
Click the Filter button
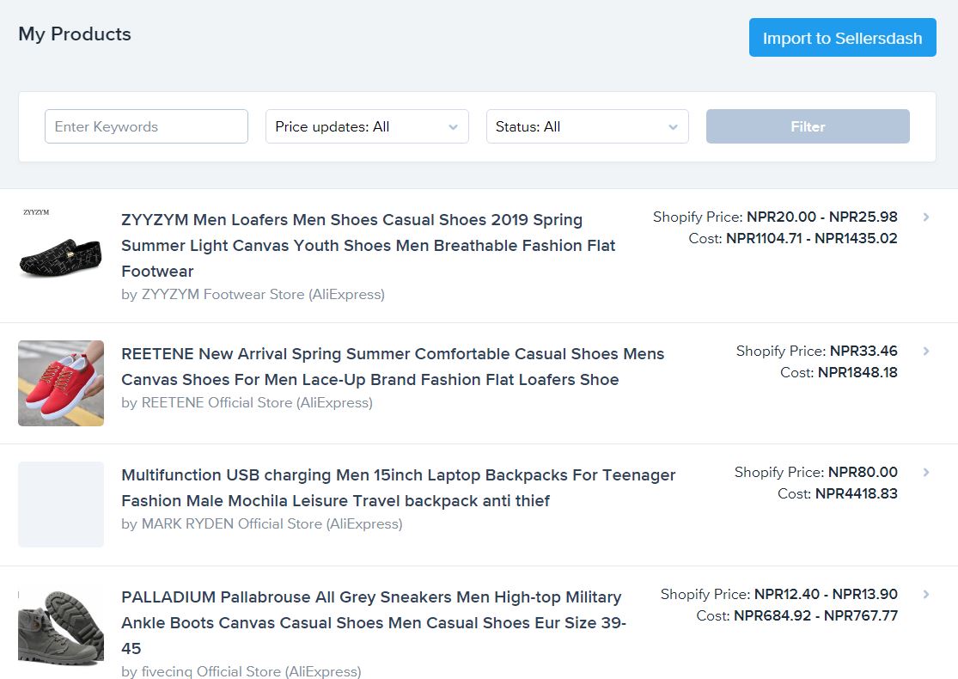(x=808, y=126)
